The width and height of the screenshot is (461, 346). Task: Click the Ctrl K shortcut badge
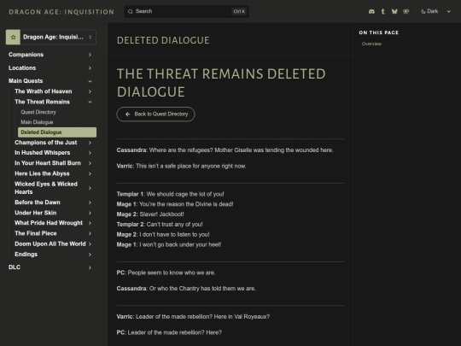[239, 11]
